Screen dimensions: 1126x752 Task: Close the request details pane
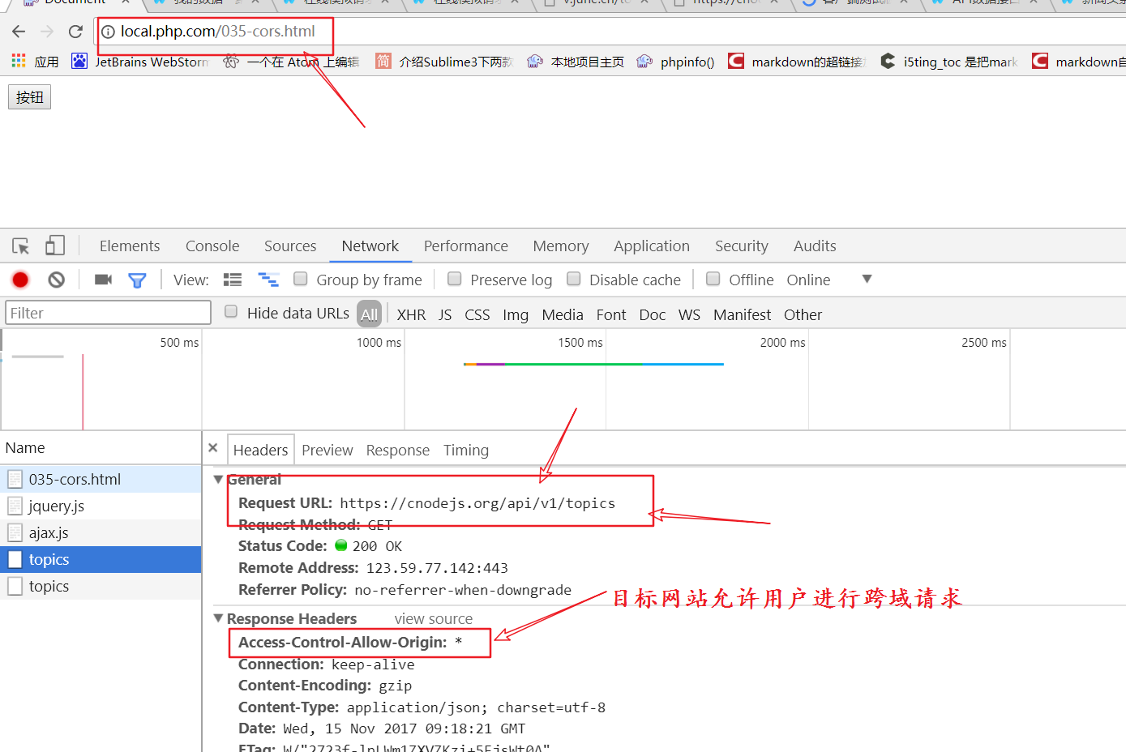click(x=213, y=448)
